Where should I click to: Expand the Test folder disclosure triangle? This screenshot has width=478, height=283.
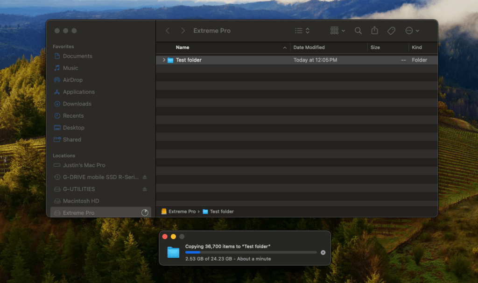click(163, 60)
